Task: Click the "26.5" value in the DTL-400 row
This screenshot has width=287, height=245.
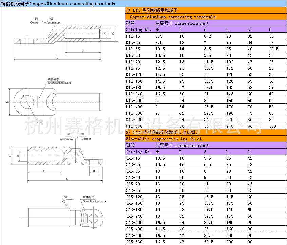Action: (x=209, y=107)
